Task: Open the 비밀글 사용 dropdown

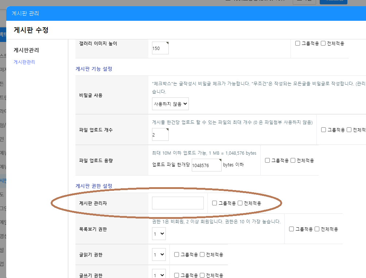Action: pos(170,104)
